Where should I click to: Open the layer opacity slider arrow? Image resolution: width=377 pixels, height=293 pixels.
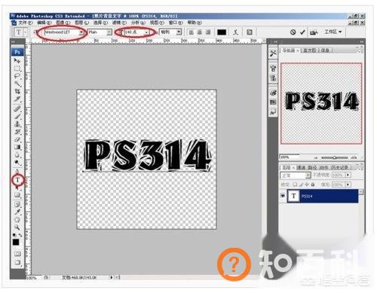348,175
